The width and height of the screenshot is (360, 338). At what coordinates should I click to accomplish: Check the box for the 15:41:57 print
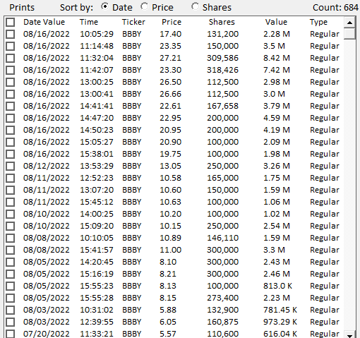[x=11, y=250]
